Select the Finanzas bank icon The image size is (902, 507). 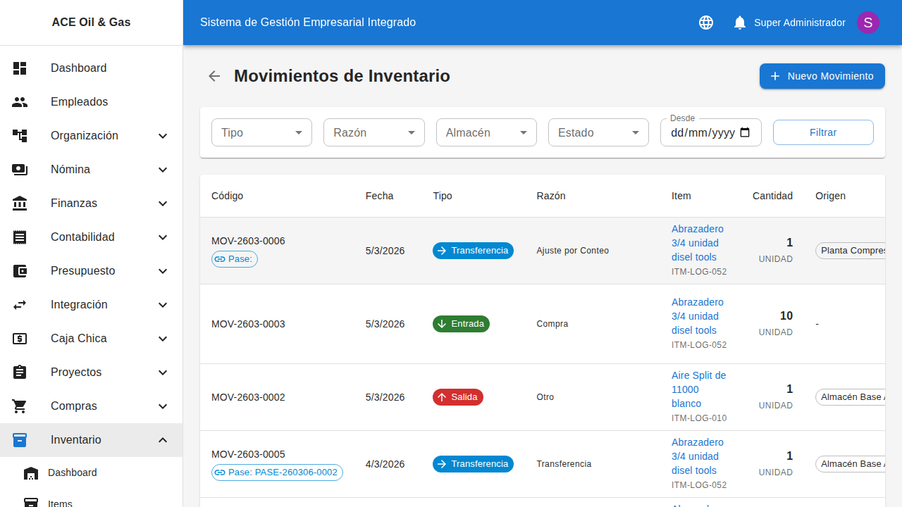20,203
